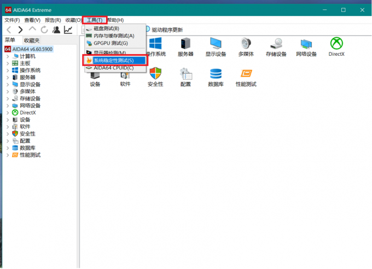The width and height of the screenshot is (372, 269).
Task: Click the 工具(T) menu
Action: [95, 20]
